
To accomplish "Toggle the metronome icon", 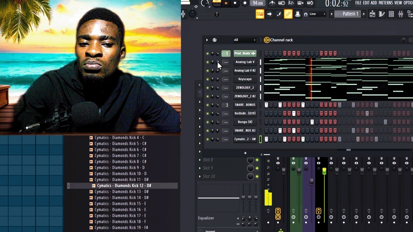I will tap(272, 3).
